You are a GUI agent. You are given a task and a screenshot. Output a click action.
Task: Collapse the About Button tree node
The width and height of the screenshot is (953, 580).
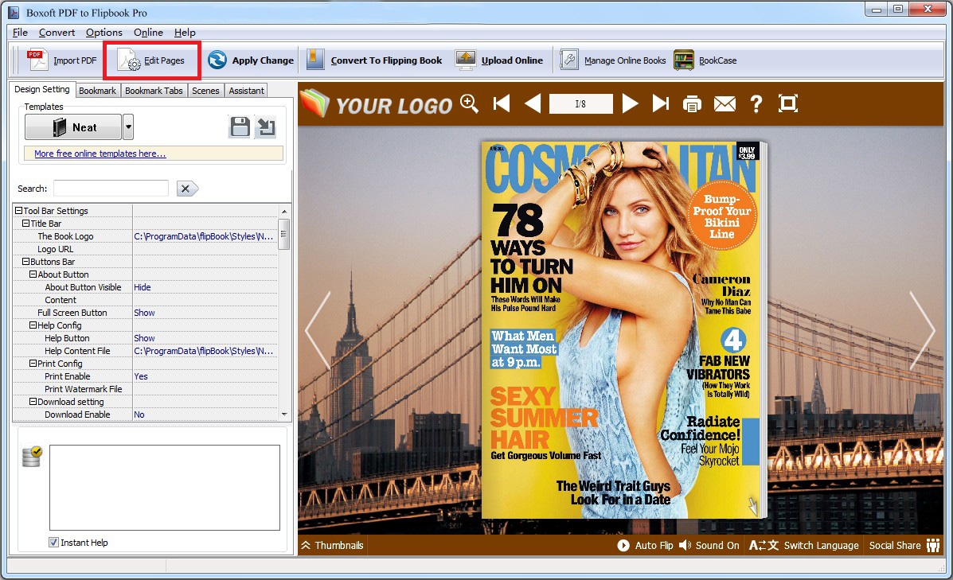tap(33, 274)
